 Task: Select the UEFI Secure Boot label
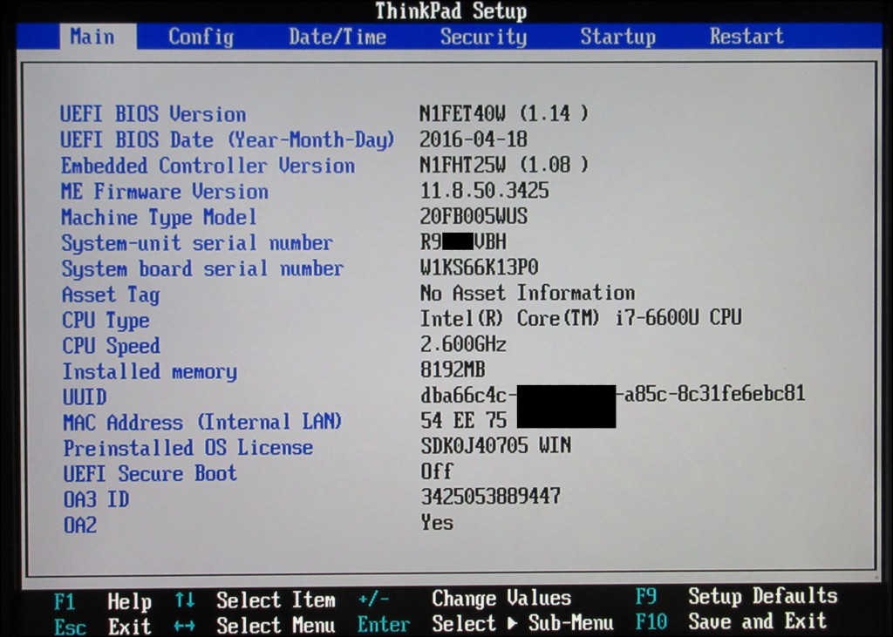pos(150,474)
